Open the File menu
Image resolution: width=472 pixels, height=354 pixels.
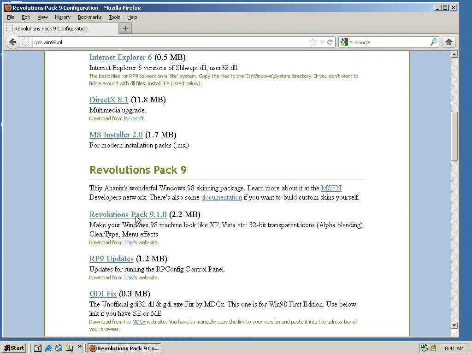11,17
